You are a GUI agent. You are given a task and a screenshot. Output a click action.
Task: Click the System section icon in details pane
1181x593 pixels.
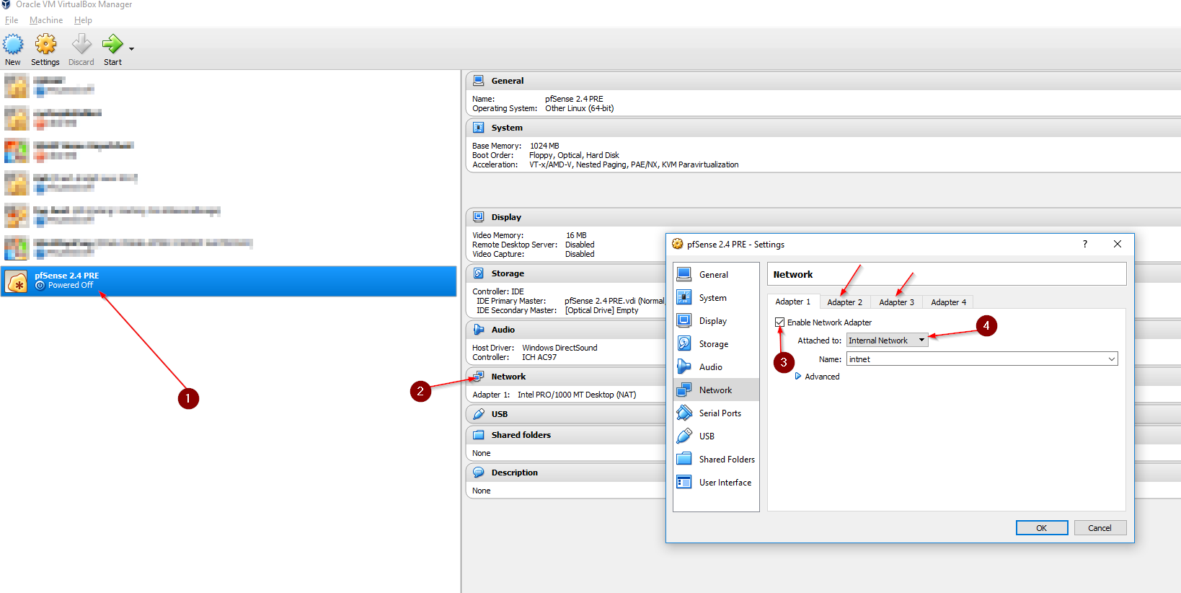point(478,128)
